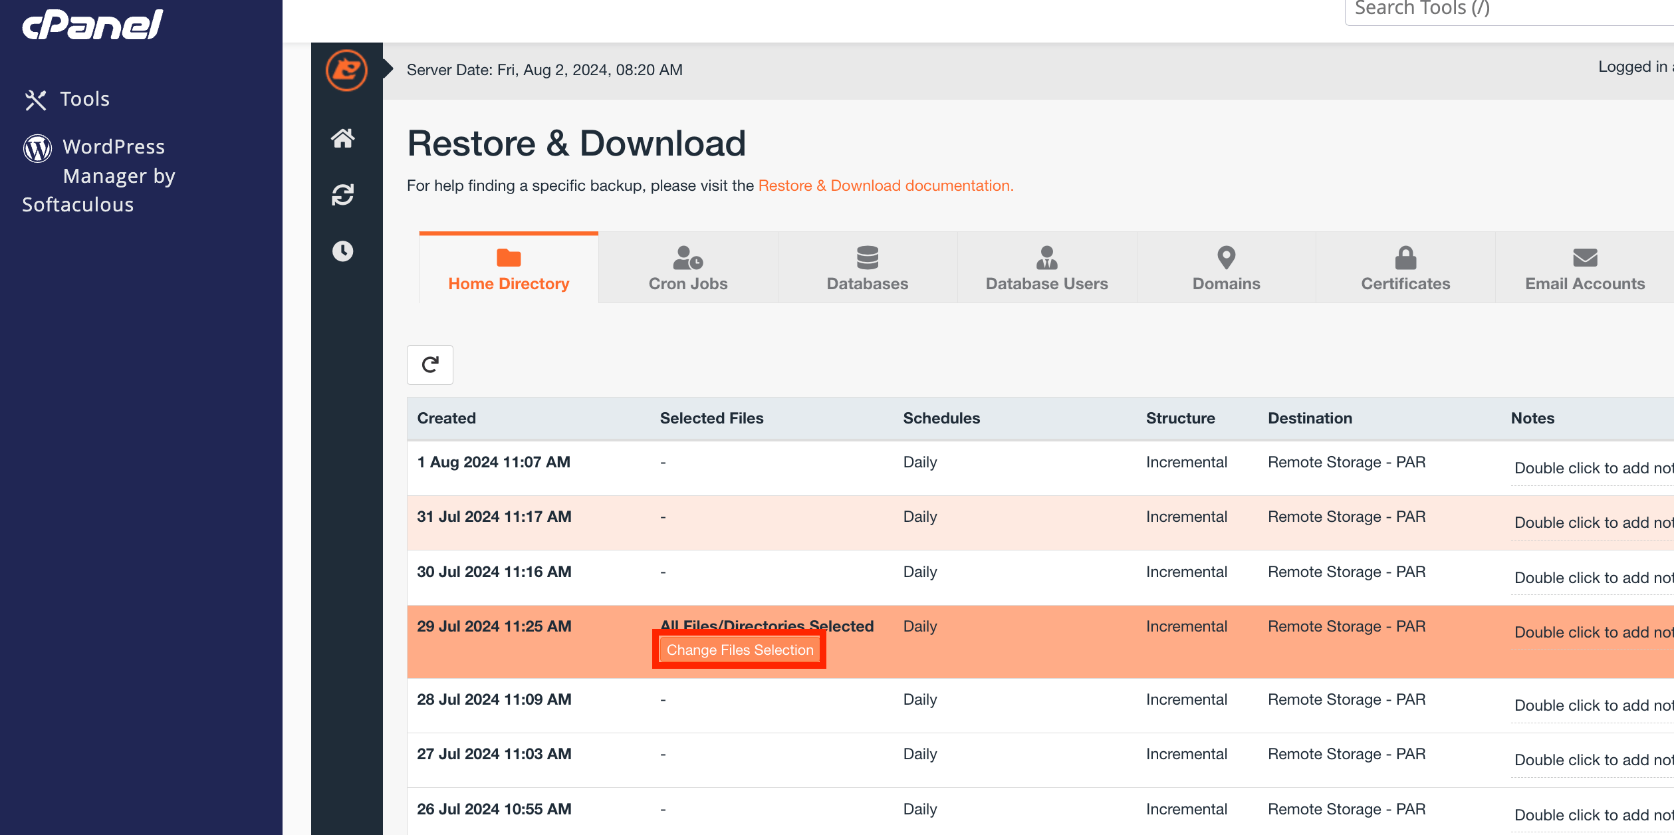Open Restore & Download documentation link
1674x835 pixels.
click(886, 185)
